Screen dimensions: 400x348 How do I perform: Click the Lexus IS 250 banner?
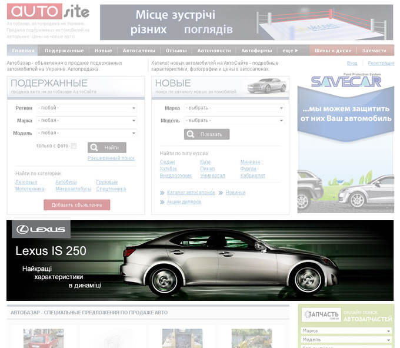pyautogui.click(x=200, y=260)
